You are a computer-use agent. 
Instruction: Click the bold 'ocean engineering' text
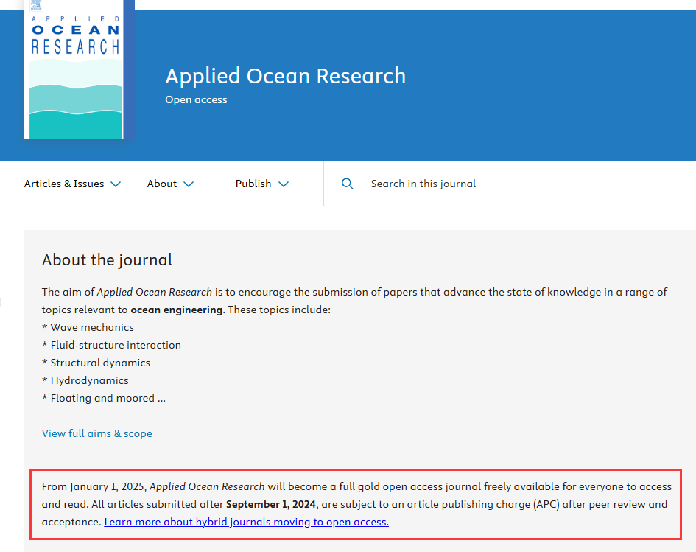pos(176,310)
